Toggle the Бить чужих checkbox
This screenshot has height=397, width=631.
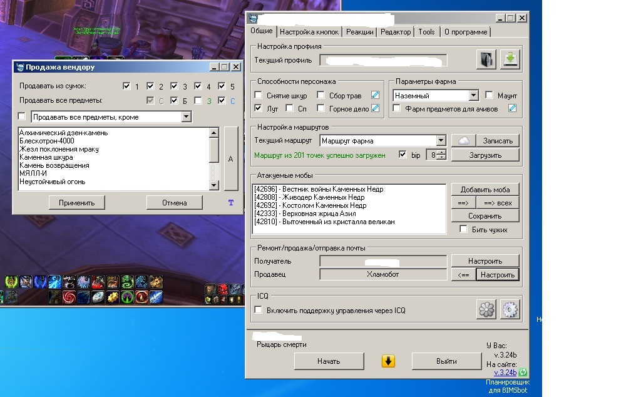pyautogui.click(x=463, y=230)
